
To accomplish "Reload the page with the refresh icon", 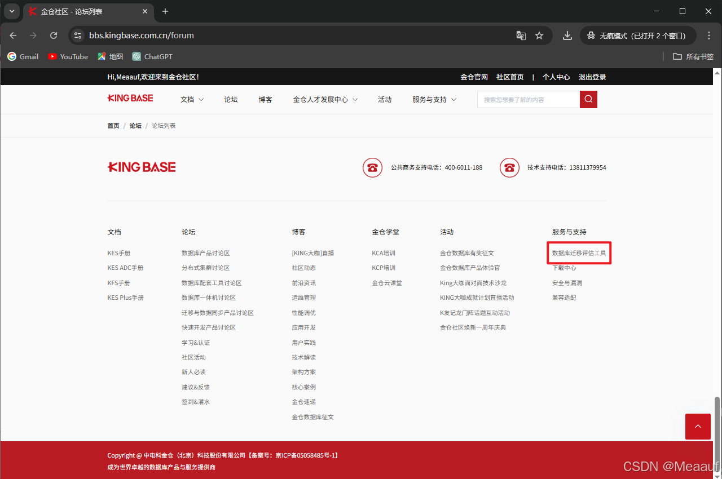I will pyautogui.click(x=54, y=36).
